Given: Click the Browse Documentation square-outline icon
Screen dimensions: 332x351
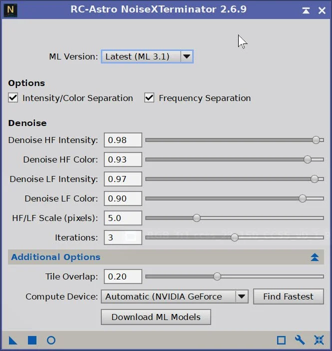Looking at the screenshot, I should [x=281, y=340].
